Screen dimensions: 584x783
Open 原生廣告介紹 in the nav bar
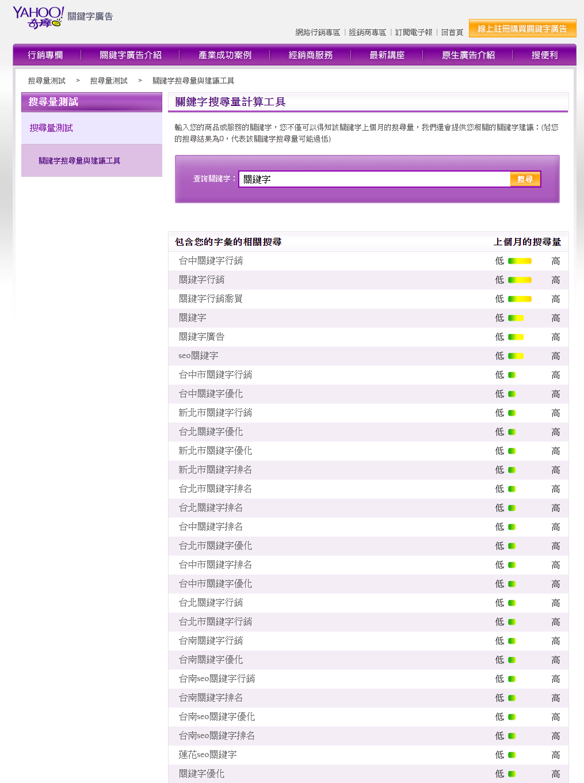[x=468, y=55]
